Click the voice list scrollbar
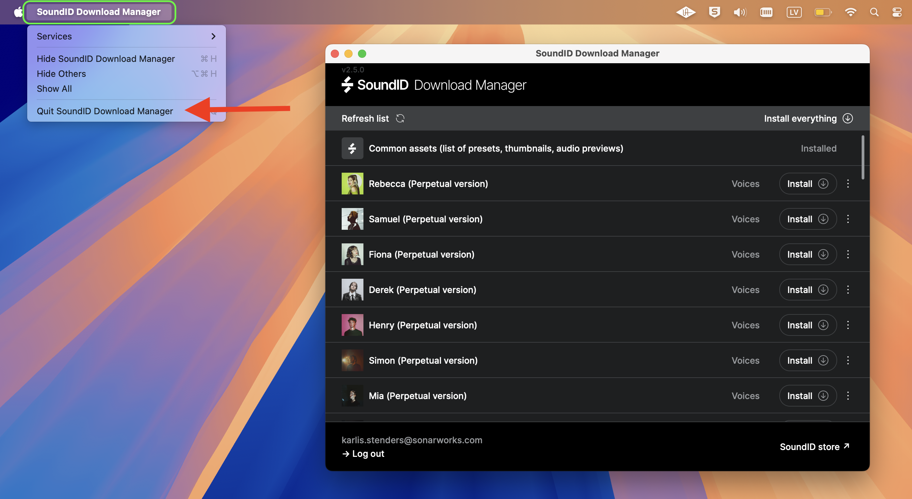Screen dimensions: 912x499 coord(863,157)
